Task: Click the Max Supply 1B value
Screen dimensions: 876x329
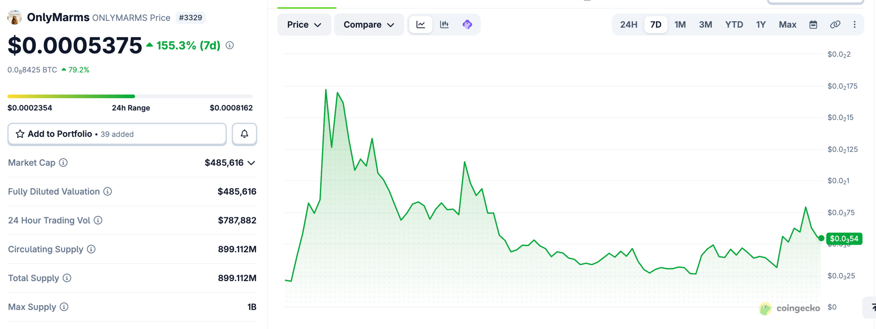Action: coord(252,307)
